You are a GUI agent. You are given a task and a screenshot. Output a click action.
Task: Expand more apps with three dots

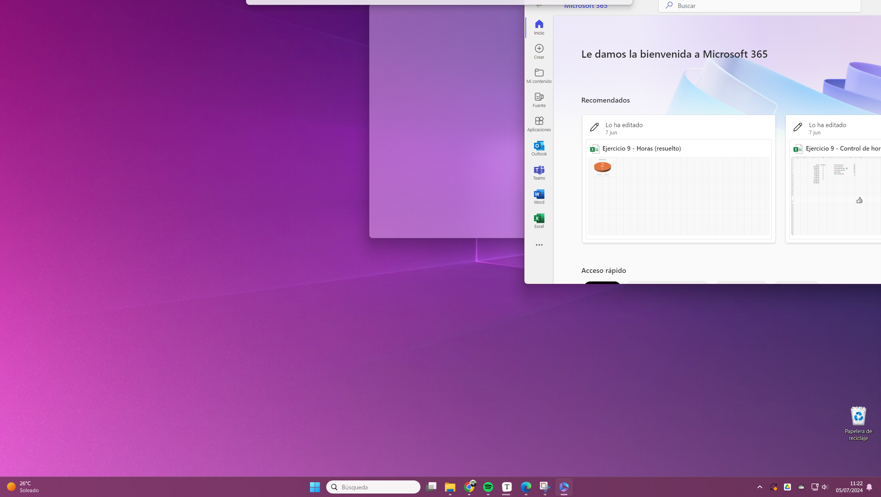click(x=539, y=245)
